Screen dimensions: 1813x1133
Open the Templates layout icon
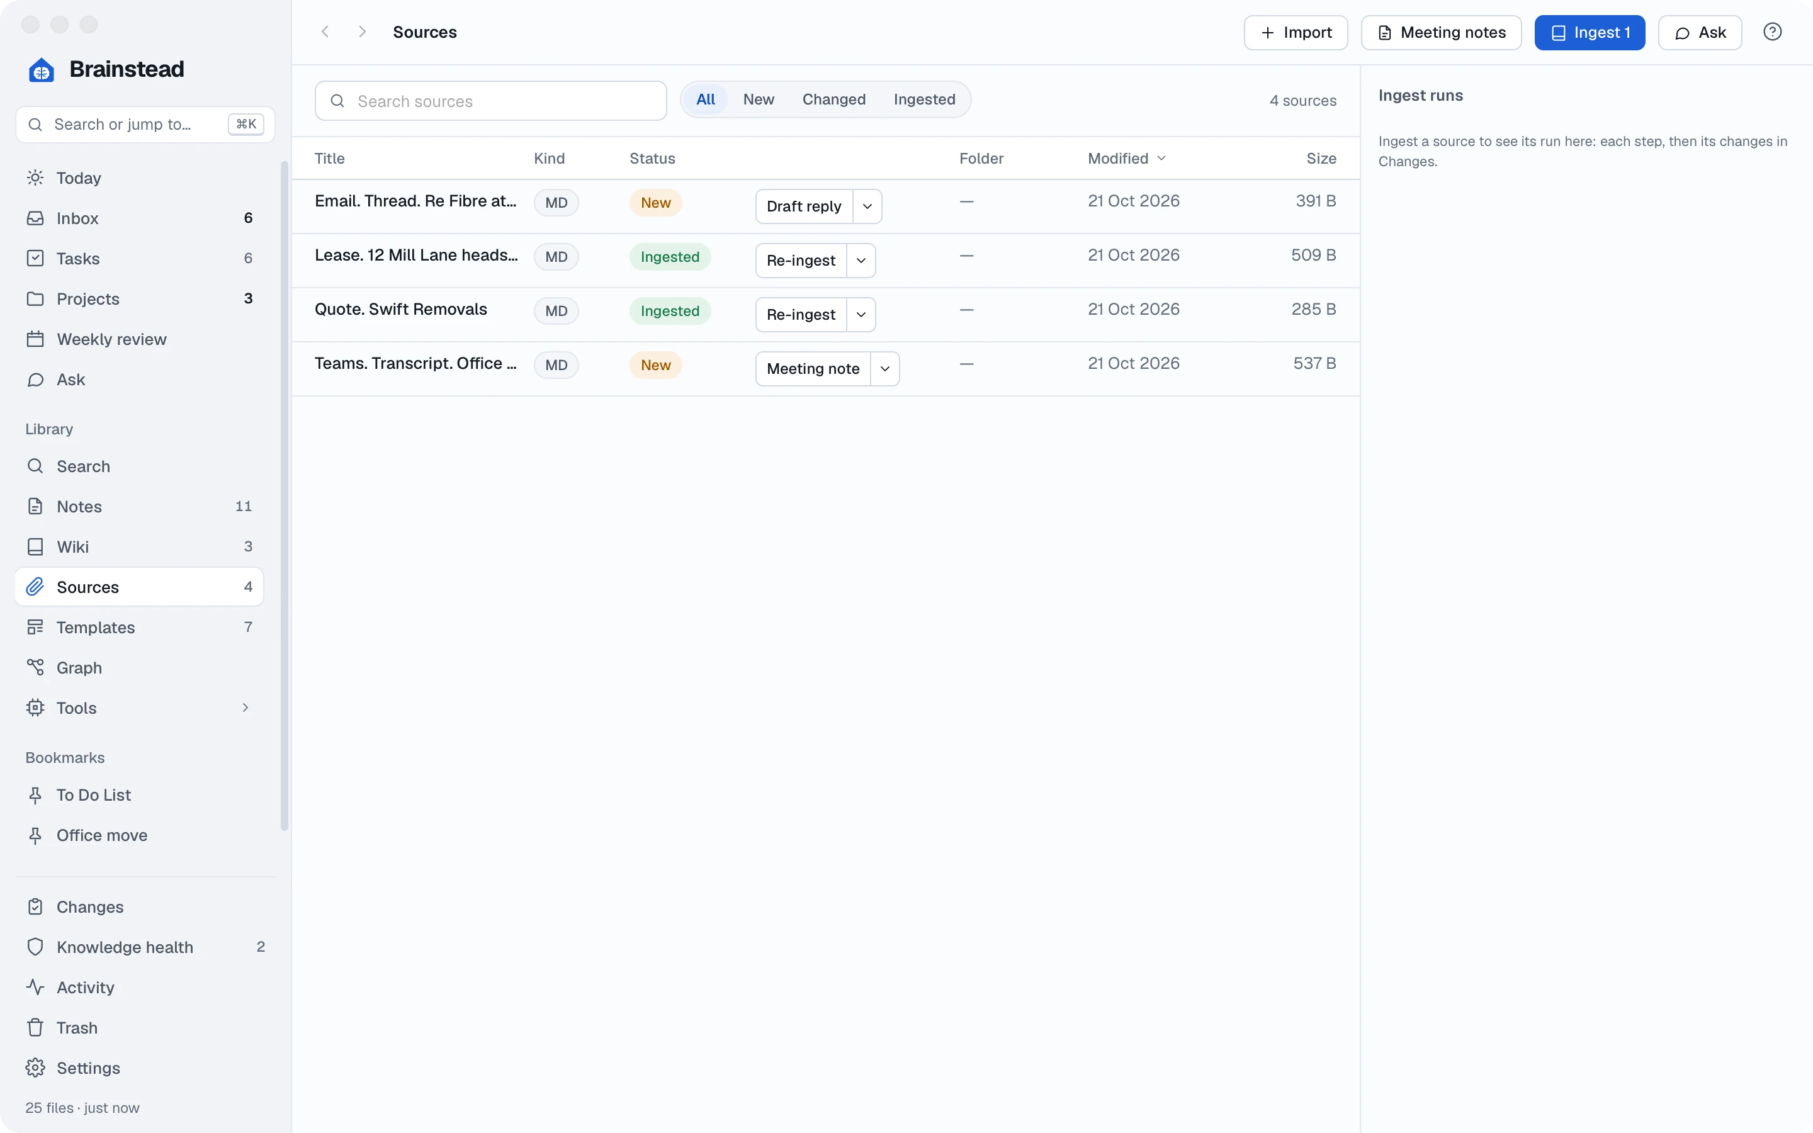tap(35, 627)
